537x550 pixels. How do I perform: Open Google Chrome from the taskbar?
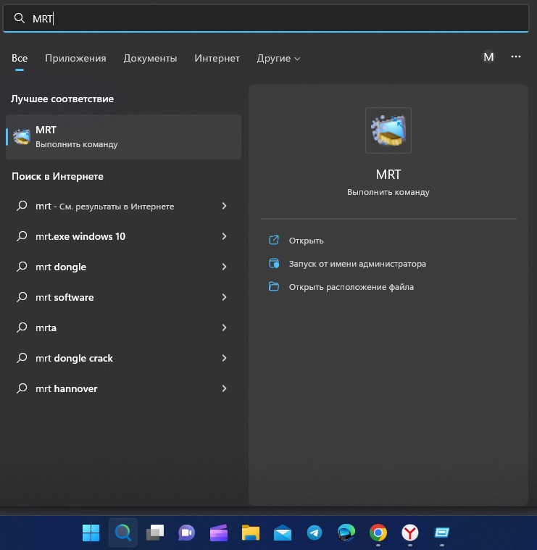tap(378, 533)
